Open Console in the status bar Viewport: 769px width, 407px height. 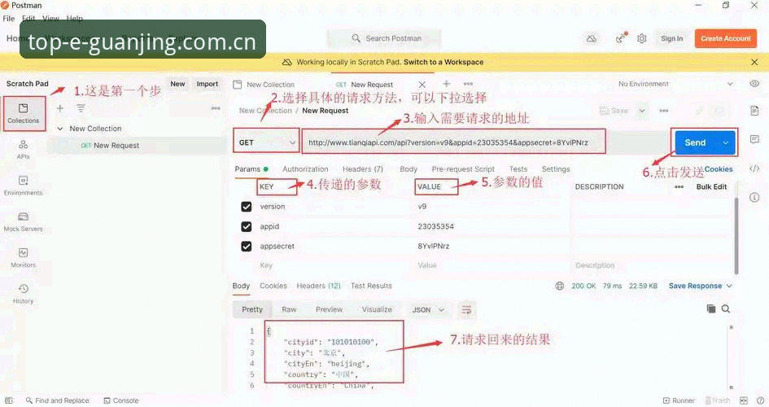click(x=121, y=400)
